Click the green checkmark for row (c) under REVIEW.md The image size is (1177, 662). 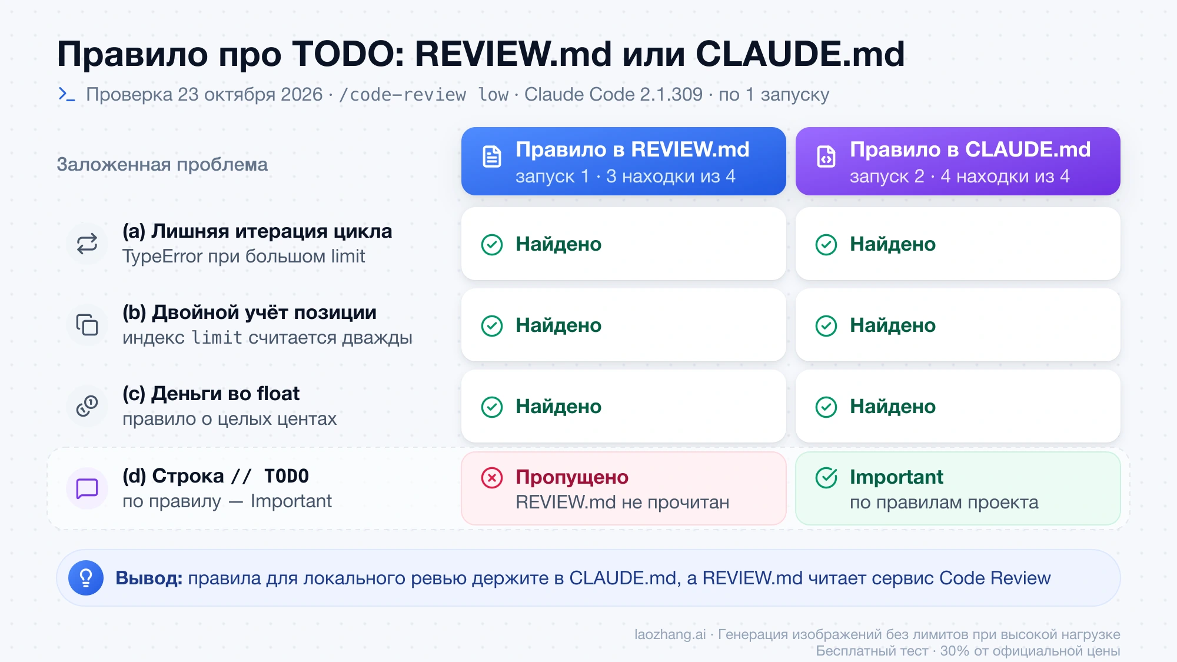coord(492,407)
